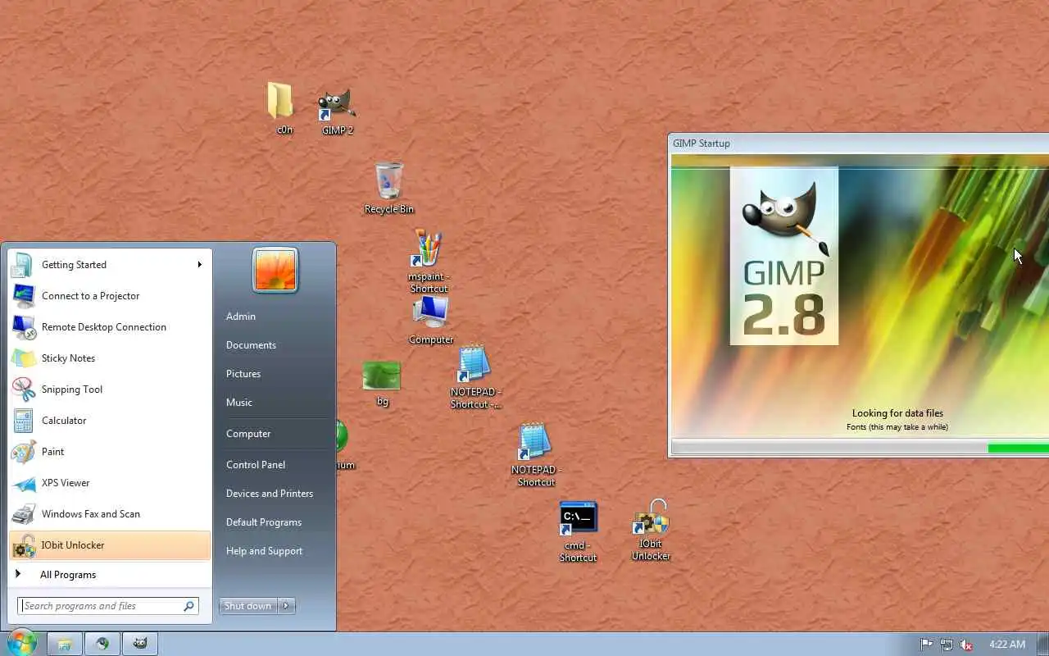Launch Remote Desktop Connection
Screen dimensions: 1049x656
click(x=110, y=327)
